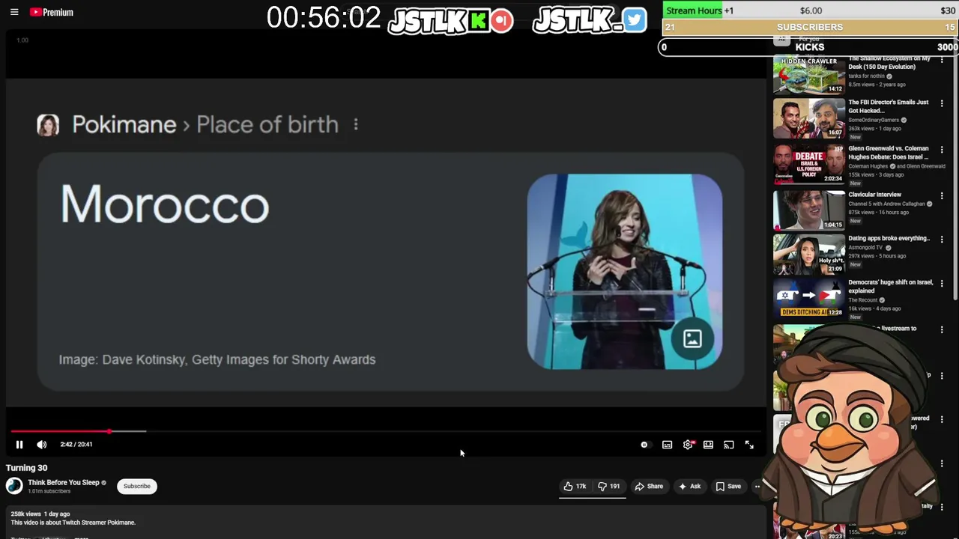Subscribe to Think Before You Sleep
The height and width of the screenshot is (539, 959).
(136, 487)
